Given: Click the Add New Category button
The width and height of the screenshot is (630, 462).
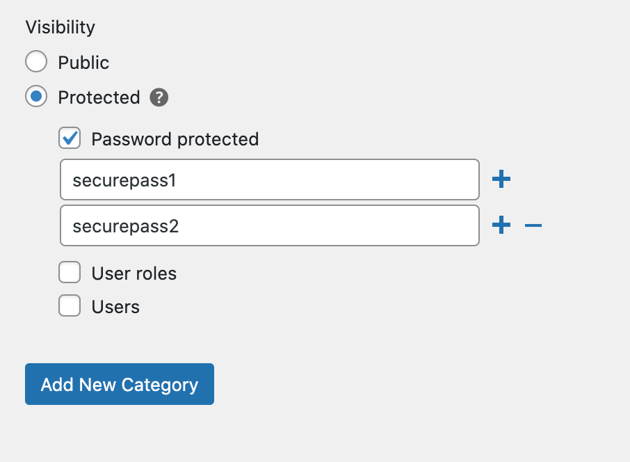Looking at the screenshot, I should pos(120,384).
